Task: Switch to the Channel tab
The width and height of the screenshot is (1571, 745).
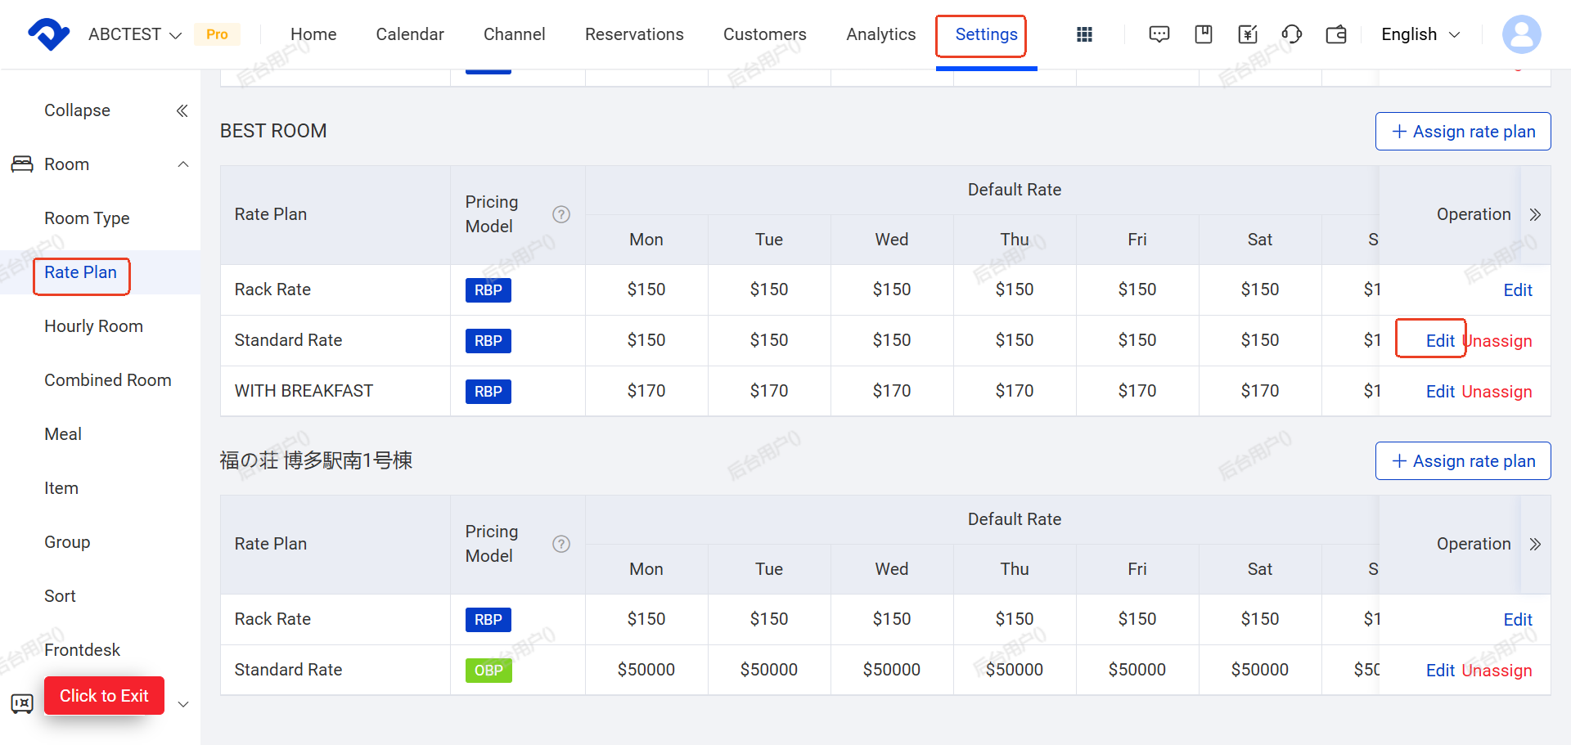Action: tap(514, 34)
